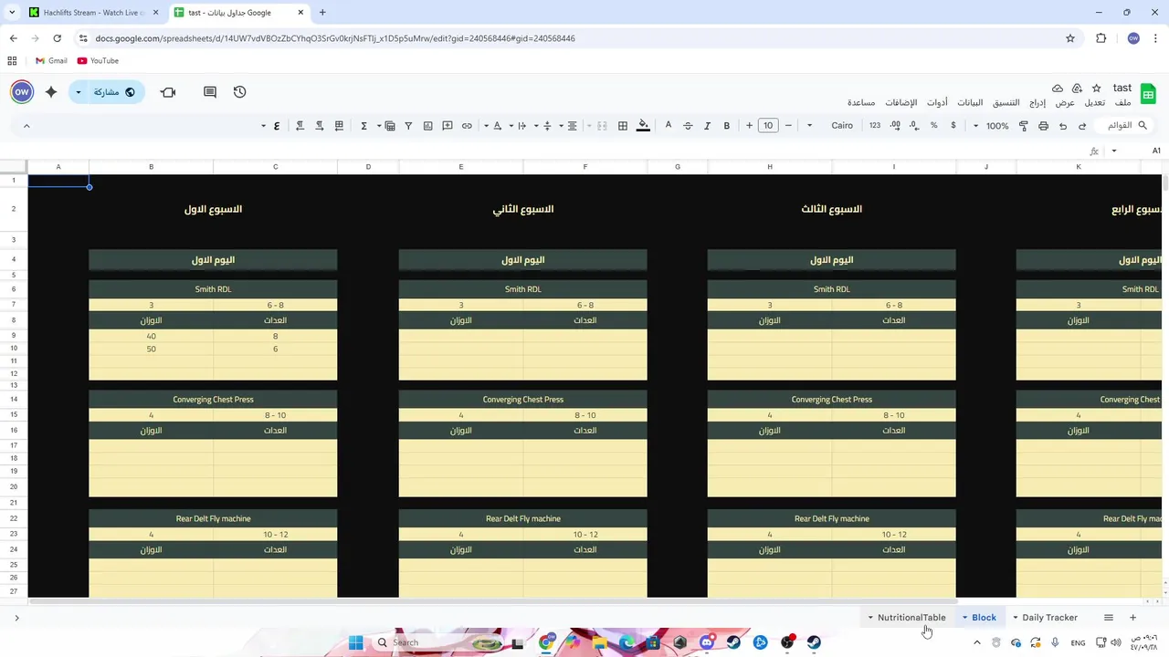Screen dimensions: 1169x657
Task: Open the fill color picker
Action: click(x=643, y=126)
